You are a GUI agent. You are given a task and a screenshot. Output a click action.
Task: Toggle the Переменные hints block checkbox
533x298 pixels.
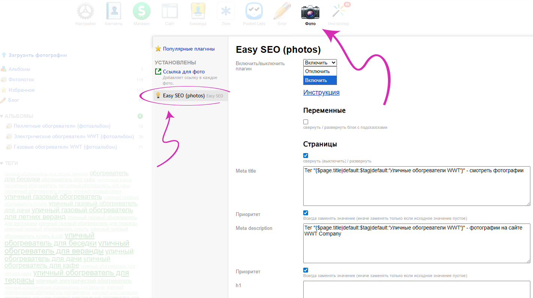tap(306, 122)
